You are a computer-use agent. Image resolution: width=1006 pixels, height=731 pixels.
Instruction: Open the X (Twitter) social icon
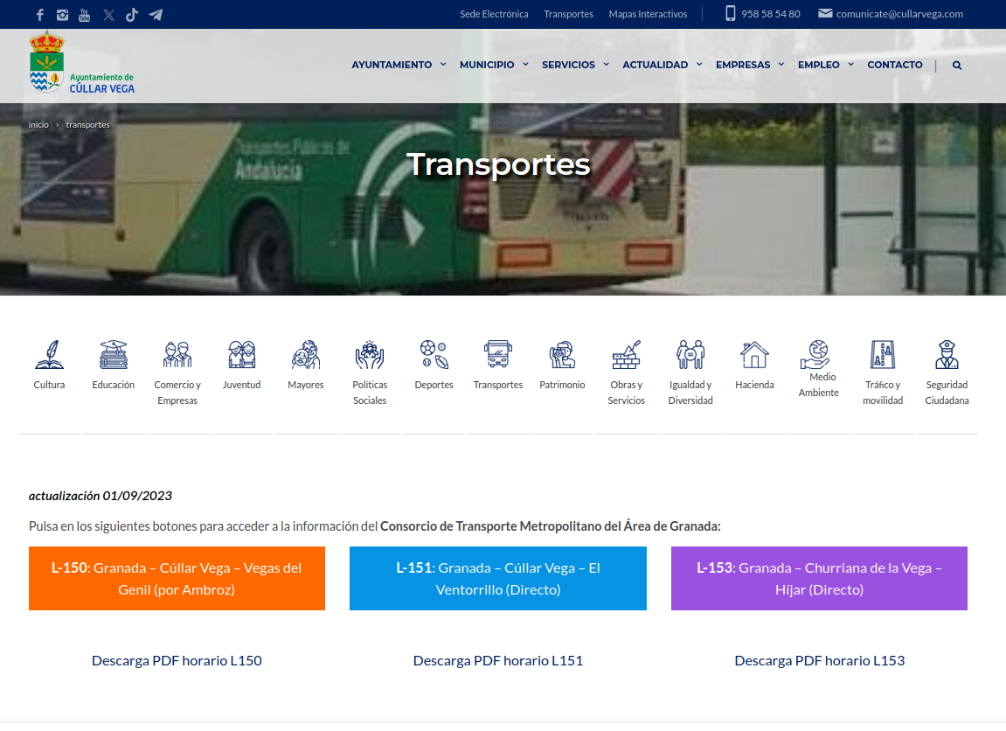108,15
